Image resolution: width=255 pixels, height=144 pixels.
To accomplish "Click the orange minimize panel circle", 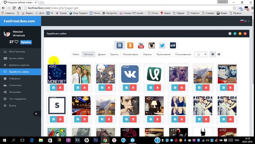I will click(240, 34).
